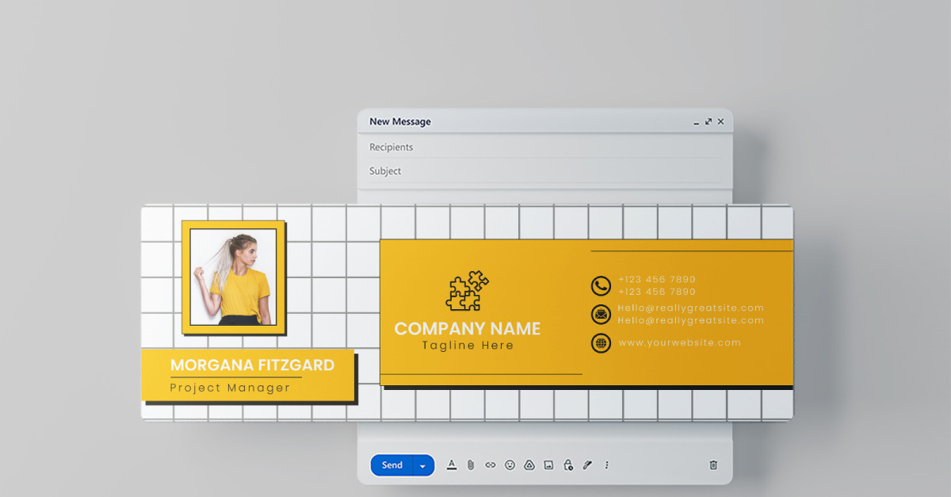Click the globe icon next to the website
The image size is (951, 497).
coord(601,342)
